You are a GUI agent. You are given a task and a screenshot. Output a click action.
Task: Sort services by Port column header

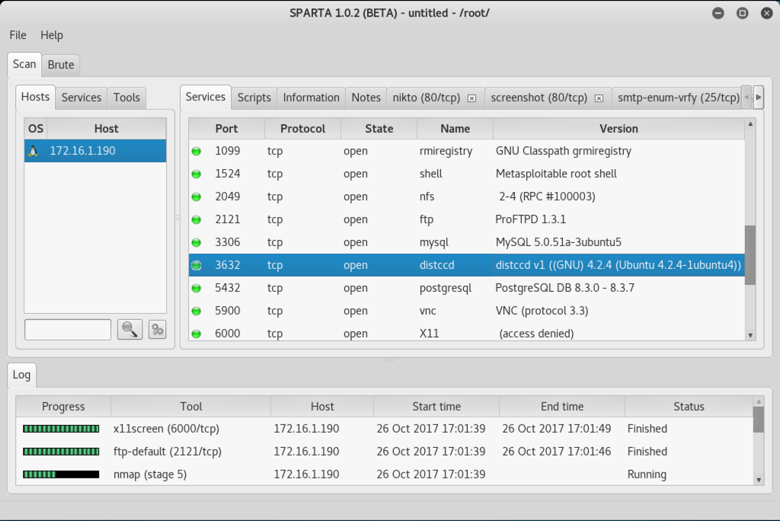[226, 129]
